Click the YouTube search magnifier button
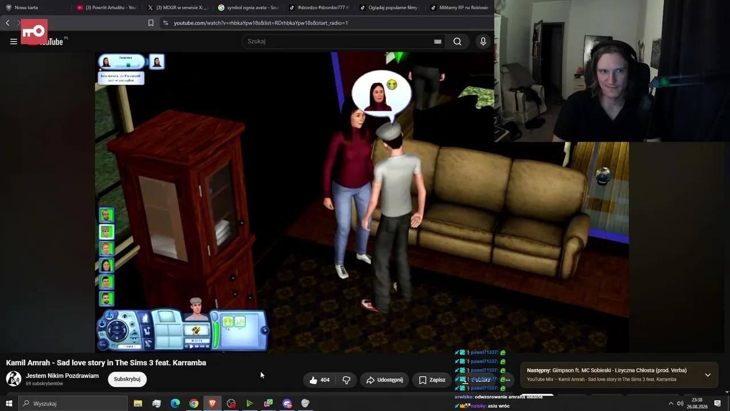This screenshot has width=730, height=411. 457,41
